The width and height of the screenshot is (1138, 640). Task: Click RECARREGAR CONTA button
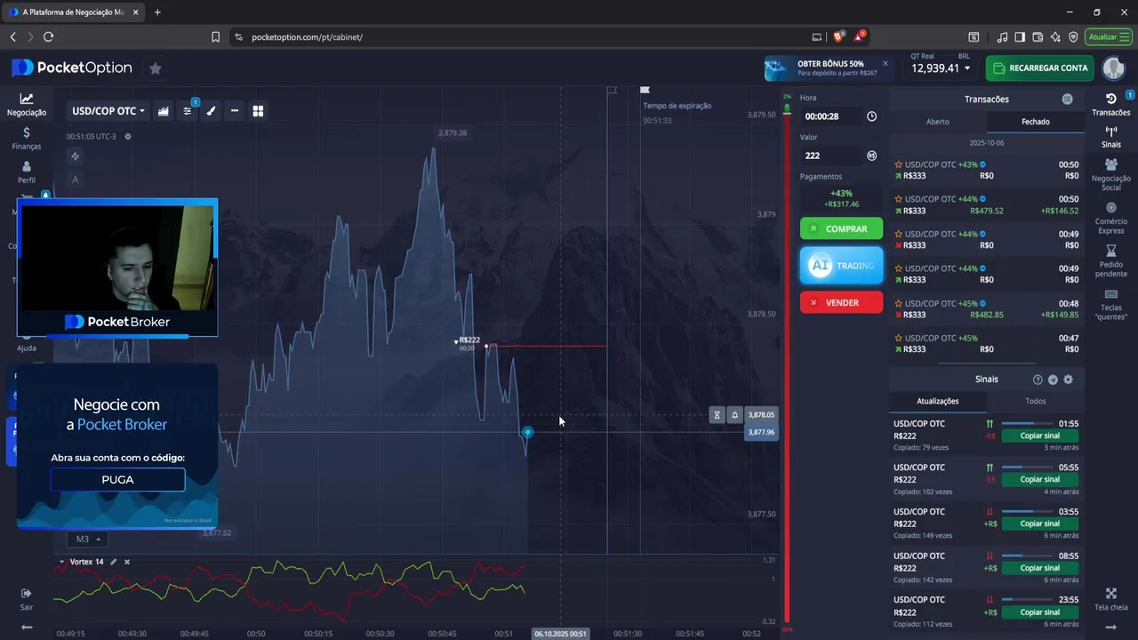(1040, 68)
